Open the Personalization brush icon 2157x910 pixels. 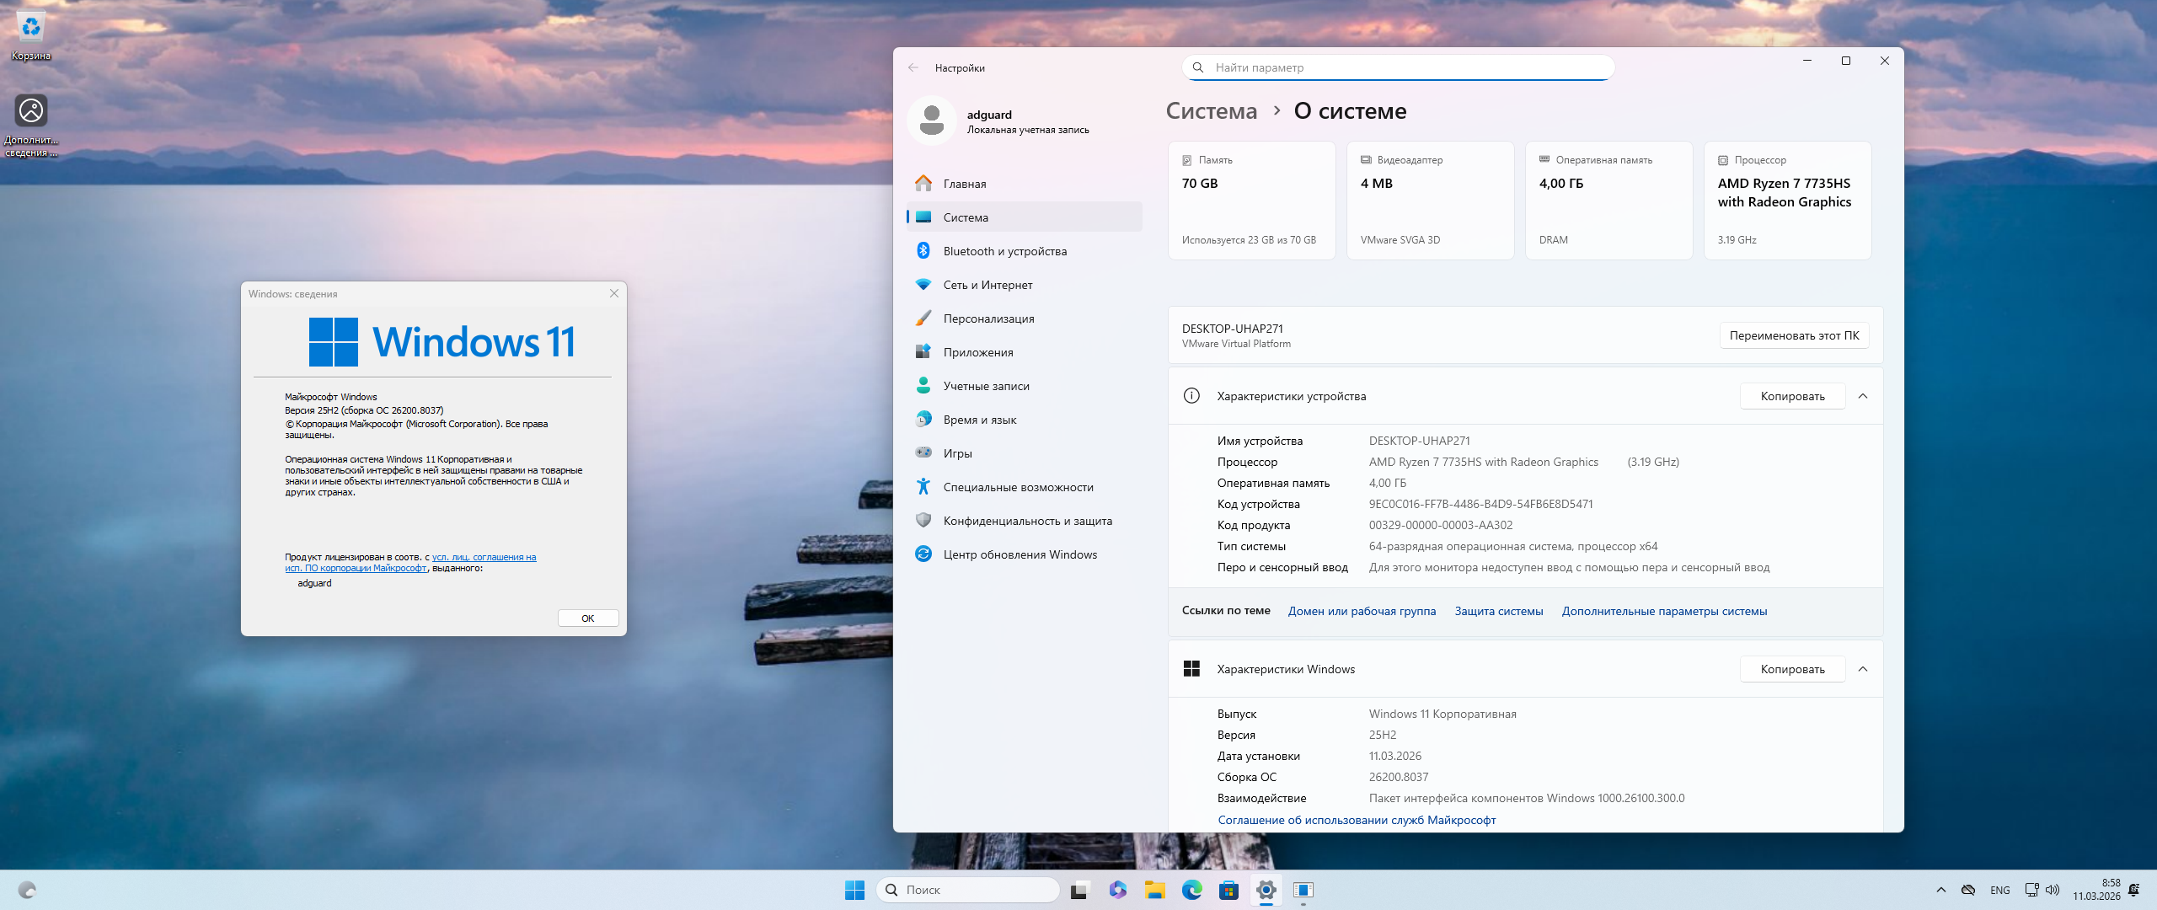[923, 318]
